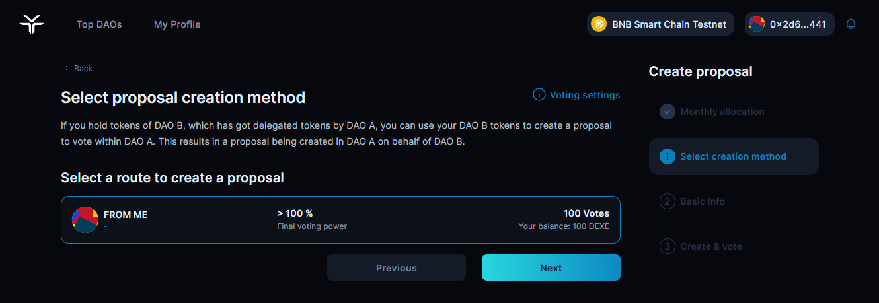The width and height of the screenshot is (879, 303).
Task: Open My Profile page
Action: click(177, 24)
